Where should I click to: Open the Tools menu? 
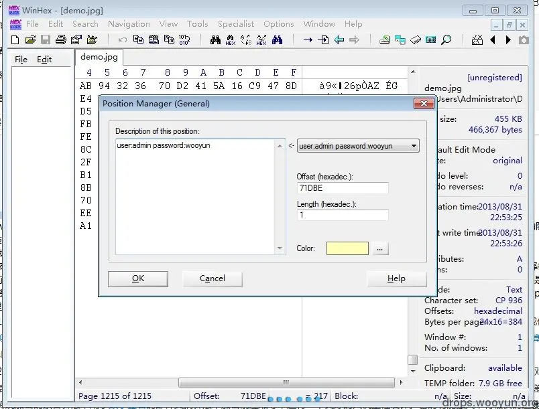(x=198, y=23)
